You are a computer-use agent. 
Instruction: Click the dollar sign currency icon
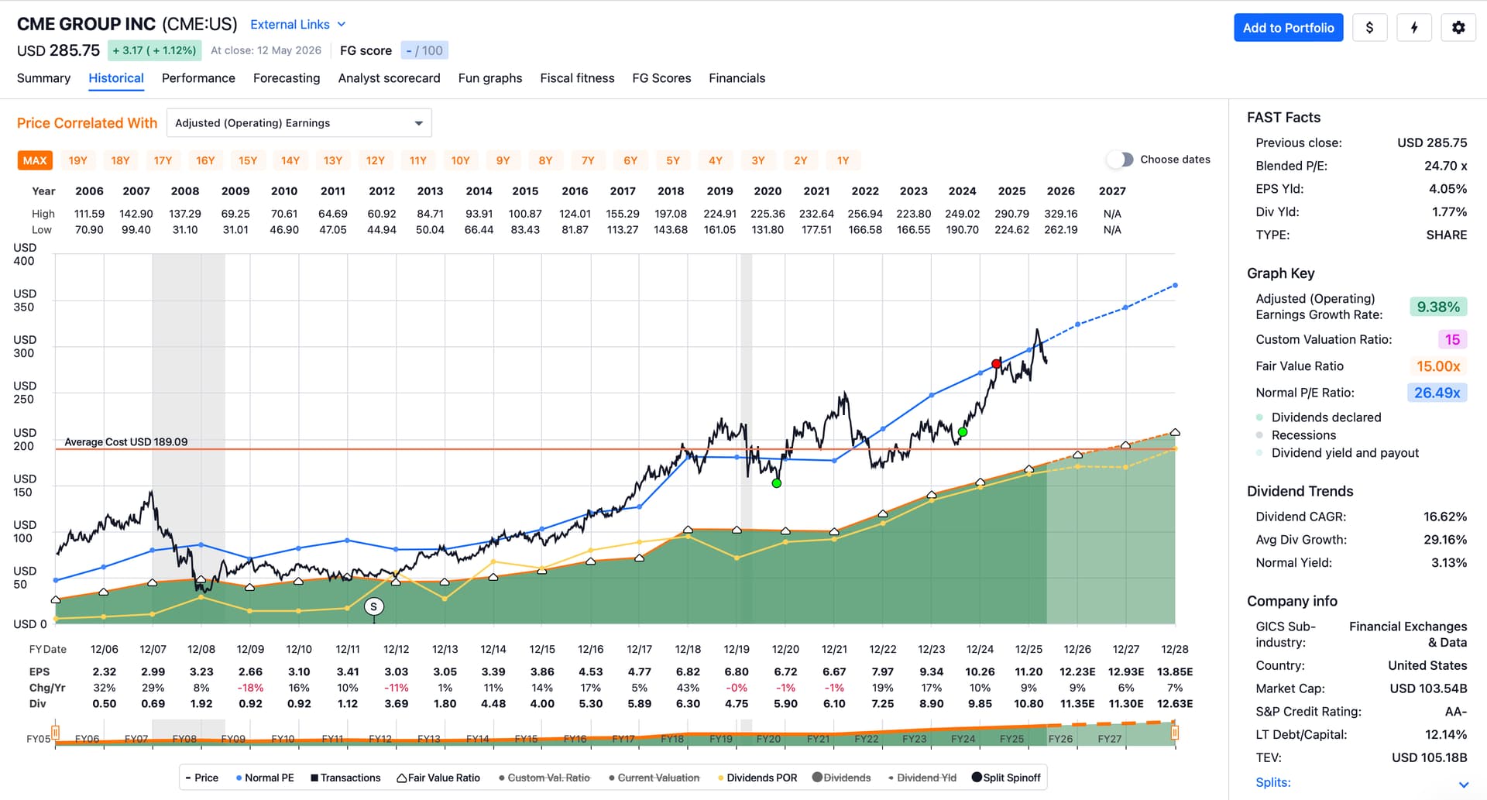(1369, 28)
